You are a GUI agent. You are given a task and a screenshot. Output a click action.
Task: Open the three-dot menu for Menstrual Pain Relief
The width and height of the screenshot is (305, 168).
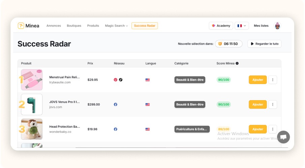click(x=273, y=80)
